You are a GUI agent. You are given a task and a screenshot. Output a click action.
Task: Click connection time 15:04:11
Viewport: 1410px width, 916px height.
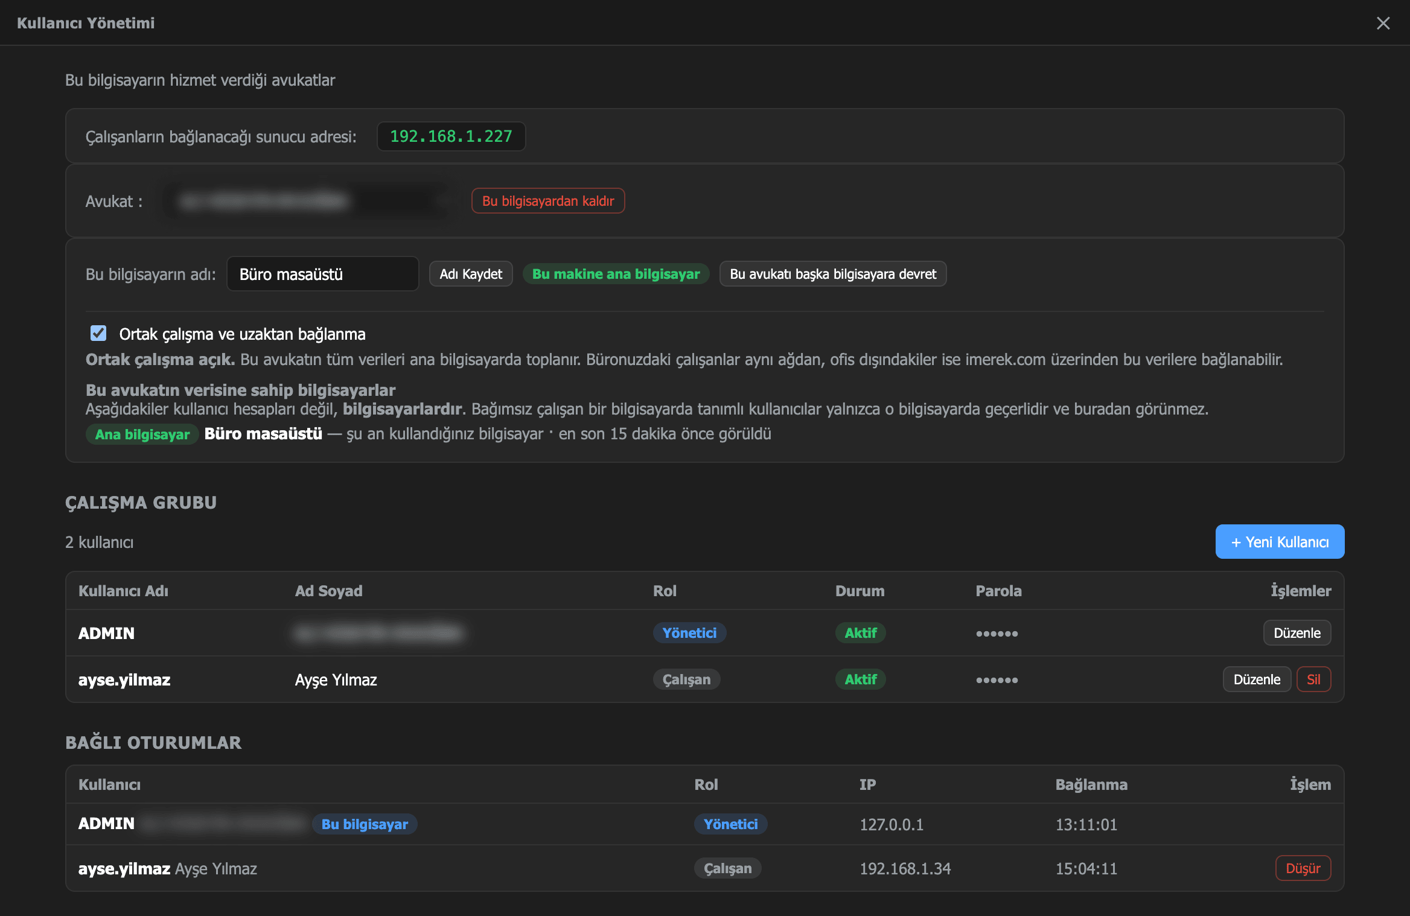tap(1086, 869)
